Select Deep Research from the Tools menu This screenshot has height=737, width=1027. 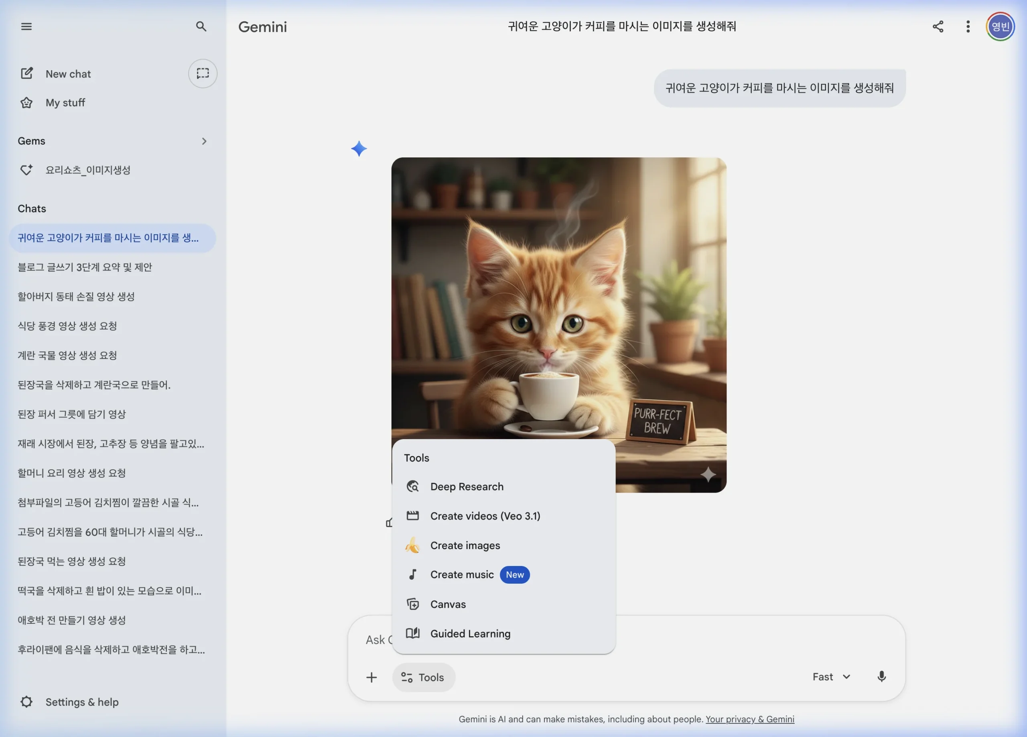click(467, 486)
